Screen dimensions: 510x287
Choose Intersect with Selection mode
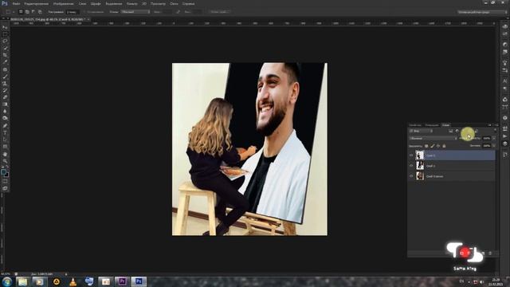pyautogui.click(x=40, y=12)
